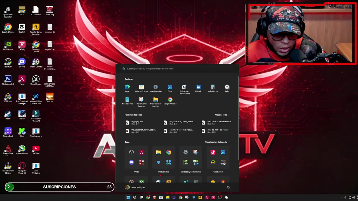Open Reloj app in pinned section
Screen dimensions: 358x201
[x=227, y=88]
